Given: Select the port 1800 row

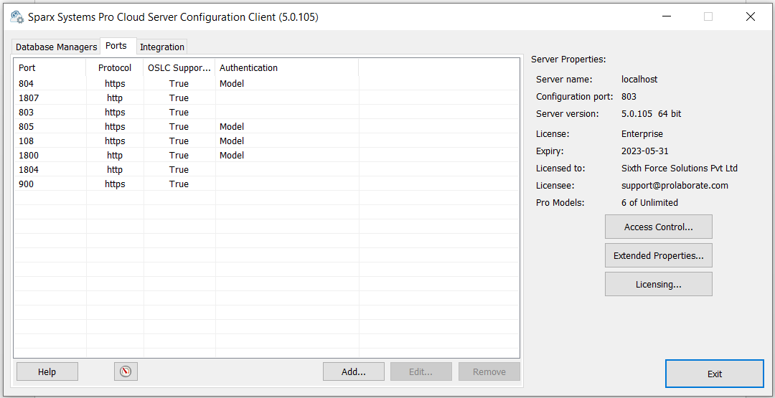Looking at the screenshot, I should [x=266, y=155].
